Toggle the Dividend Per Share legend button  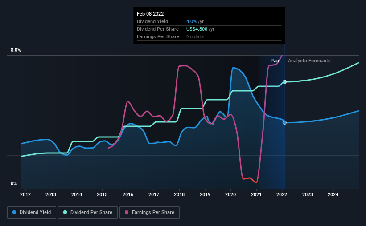[88, 213]
